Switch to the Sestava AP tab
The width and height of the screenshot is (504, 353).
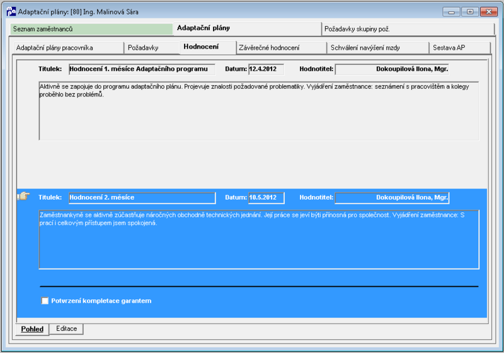tap(460, 47)
